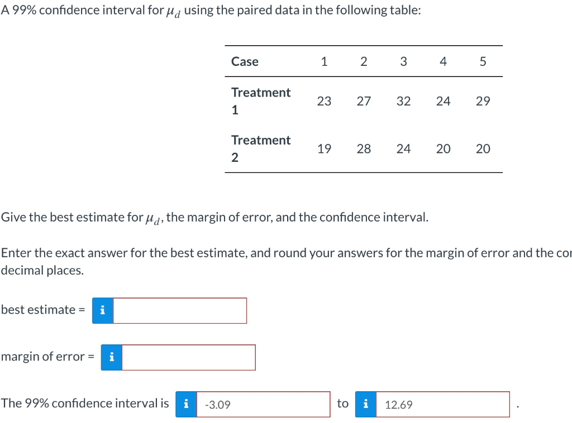Select the Case header in the table

244,61
